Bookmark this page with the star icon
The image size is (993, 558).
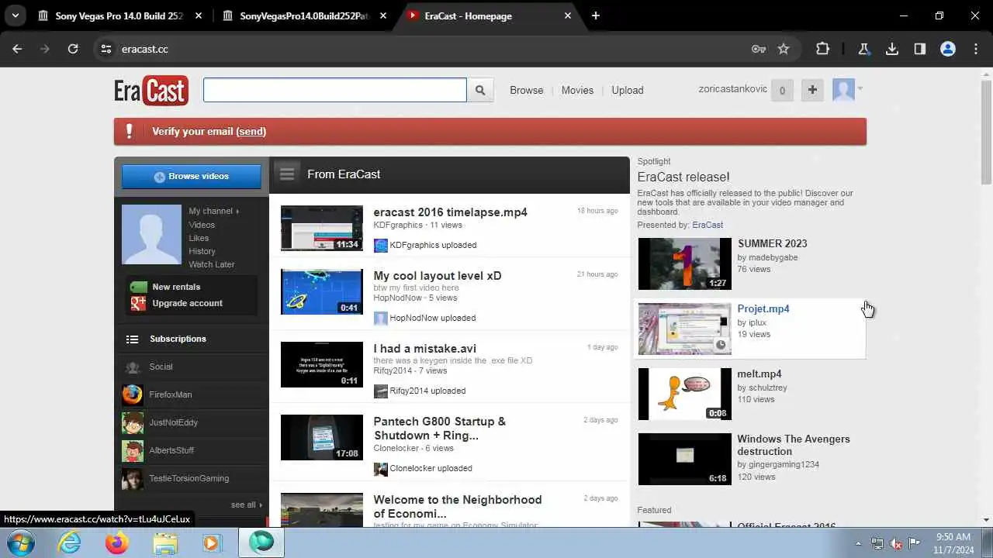[x=784, y=49]
